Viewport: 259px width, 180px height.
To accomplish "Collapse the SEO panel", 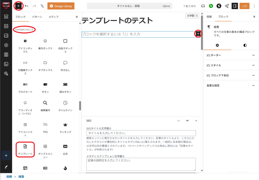I will [x=196, y=121].
